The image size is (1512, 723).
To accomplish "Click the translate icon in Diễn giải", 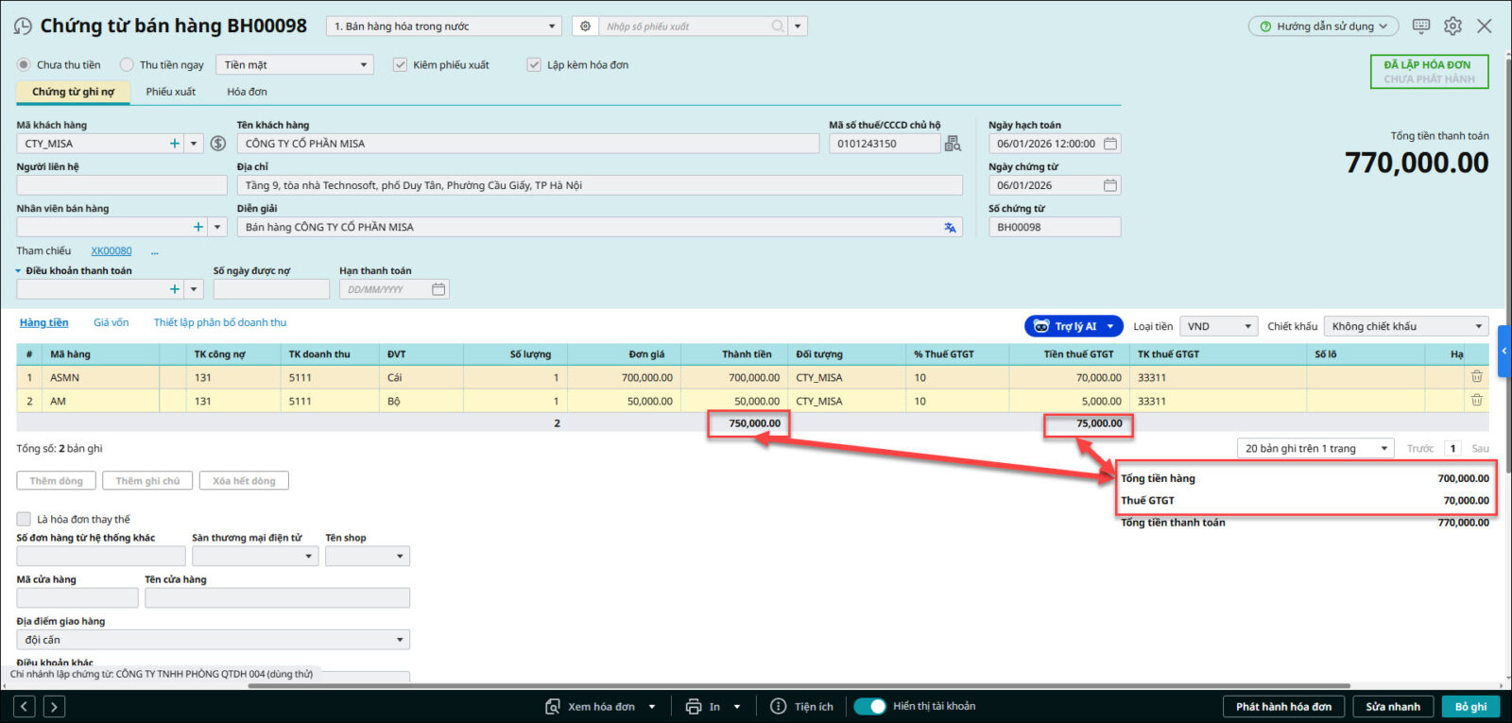I will click(950, 228).
